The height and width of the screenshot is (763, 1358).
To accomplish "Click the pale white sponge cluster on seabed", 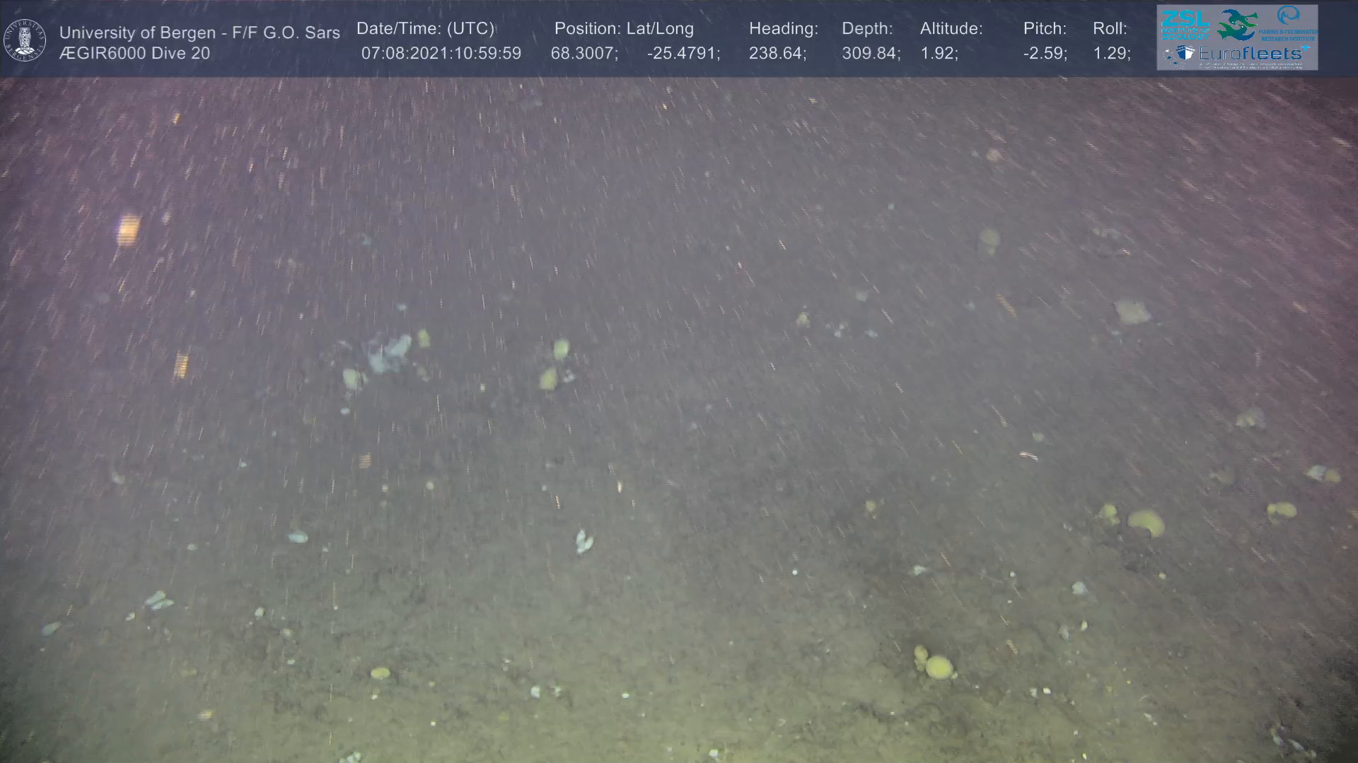I will (389, 352).
